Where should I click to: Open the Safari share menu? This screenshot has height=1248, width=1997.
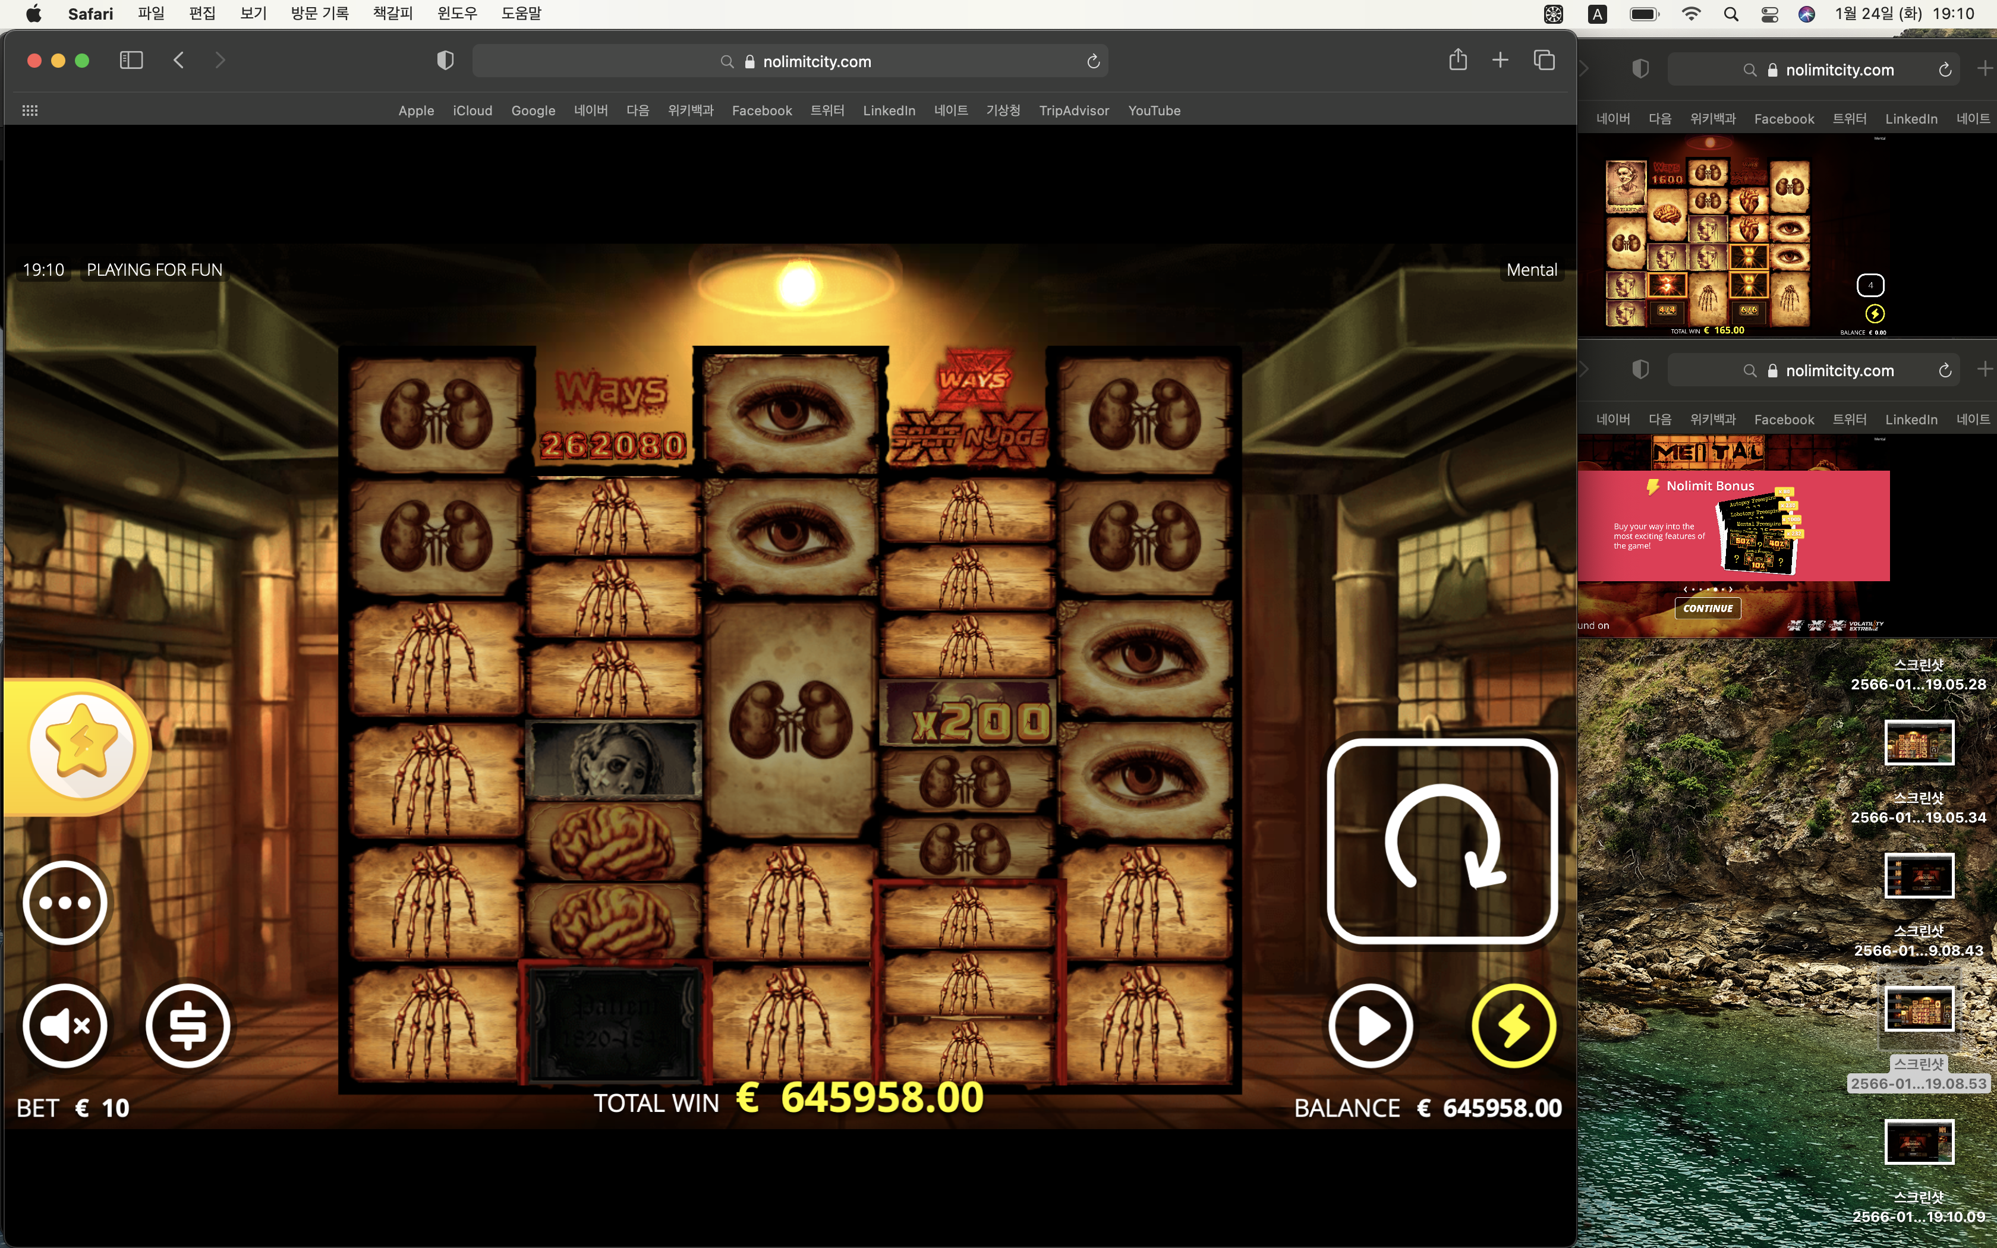pos(1458,59)
